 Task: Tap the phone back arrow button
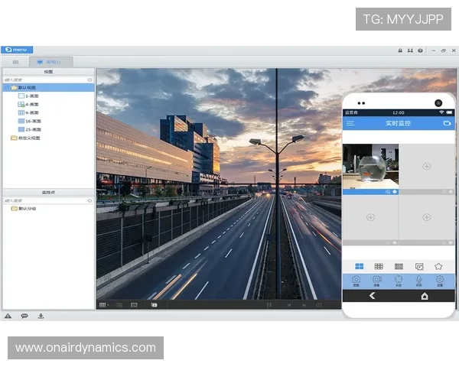(373, 295)
